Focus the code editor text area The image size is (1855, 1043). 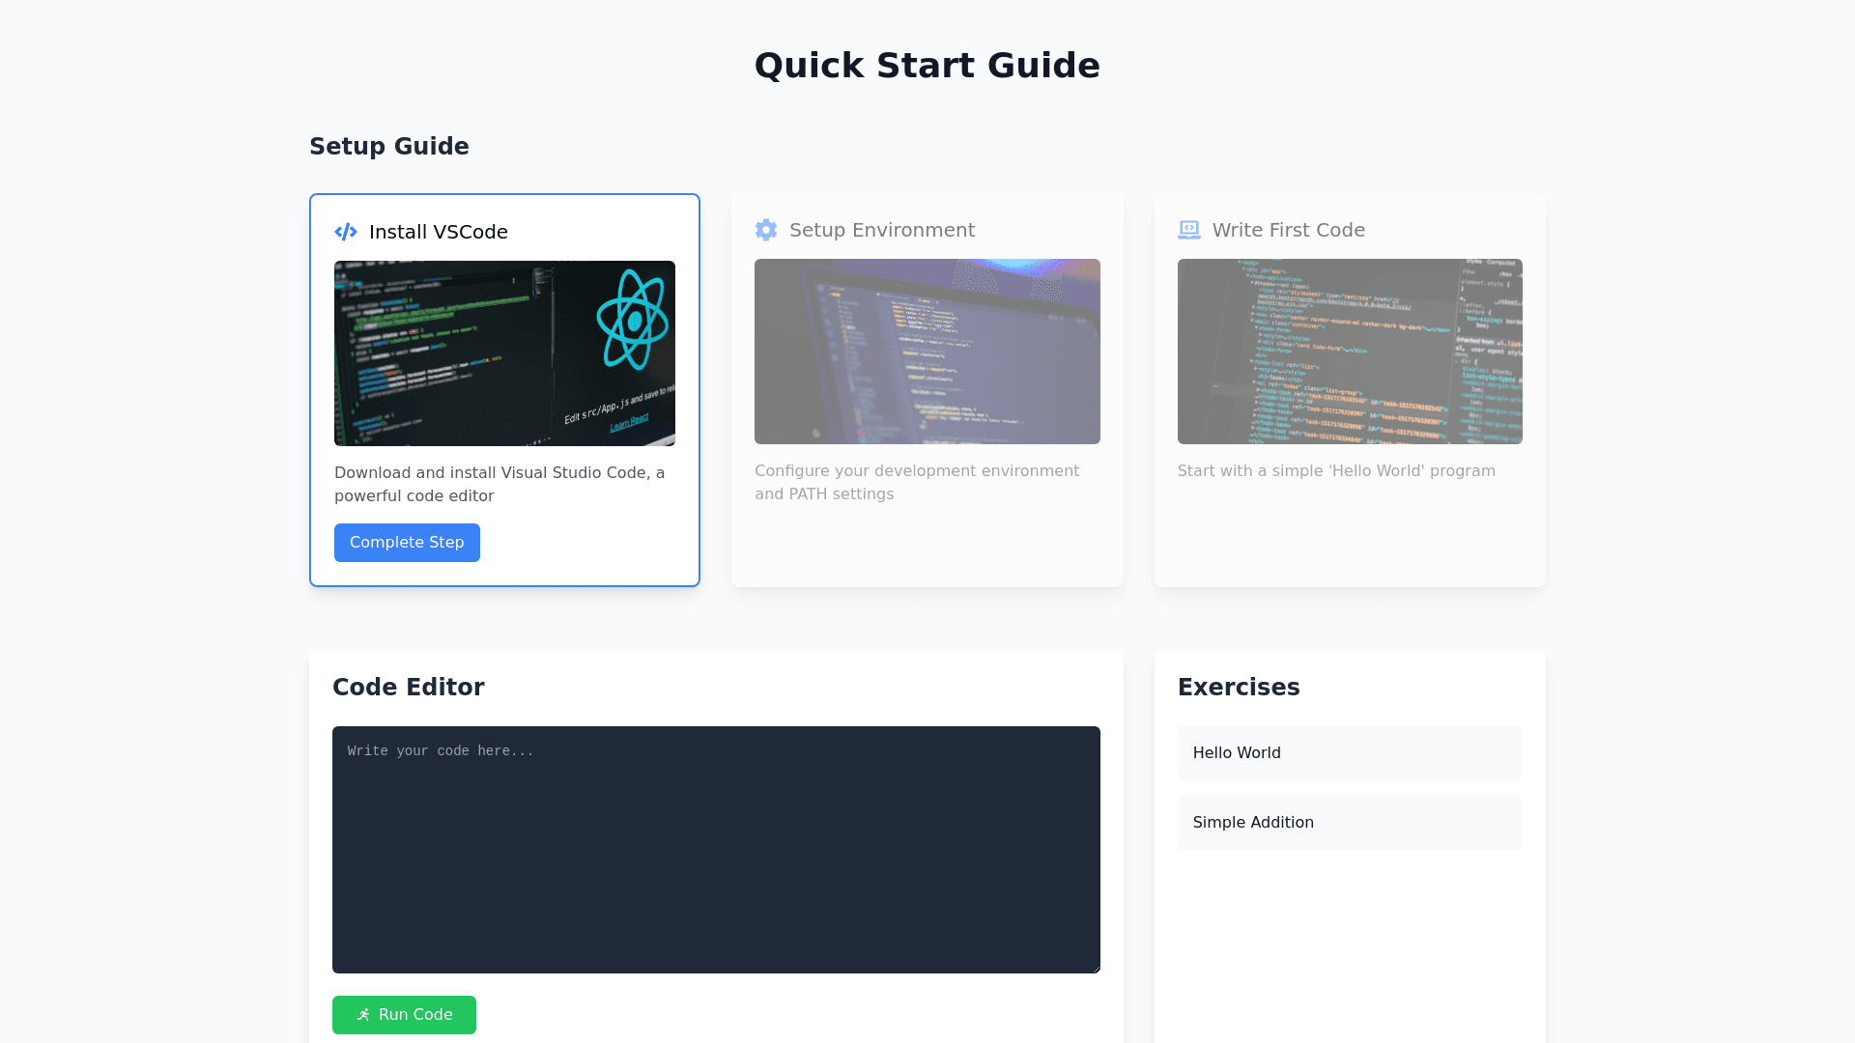pyautogui.click(x=716, y=850)
